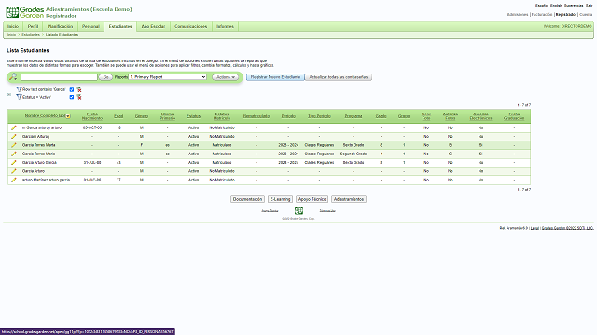Click the Apoyo Técnico button
Image resolution: width=597 pixels, height=335 pixels.
pyautogui.click(x=312, y=199)
